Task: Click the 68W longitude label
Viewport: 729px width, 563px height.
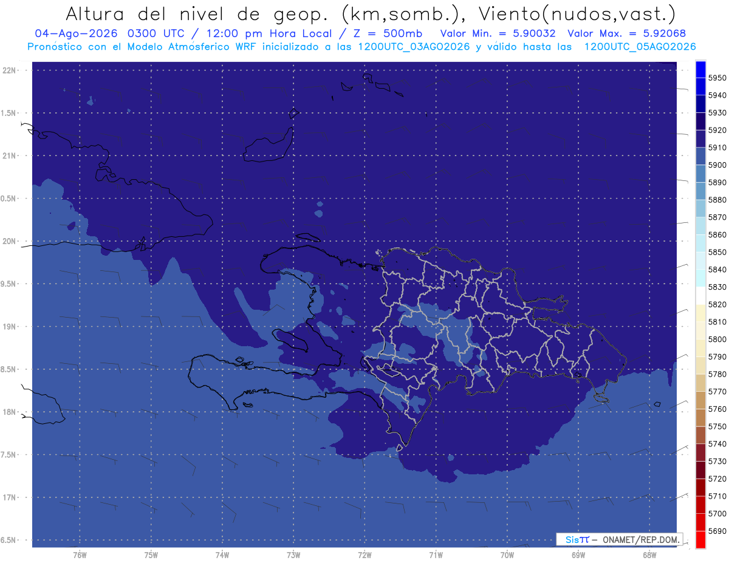Action: 649,555
